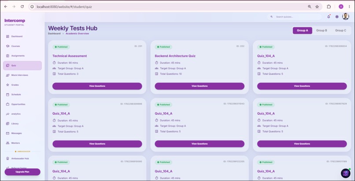Click the Mock Interviews icon in sidebar
355x181 pixels.
coord(7,75)
